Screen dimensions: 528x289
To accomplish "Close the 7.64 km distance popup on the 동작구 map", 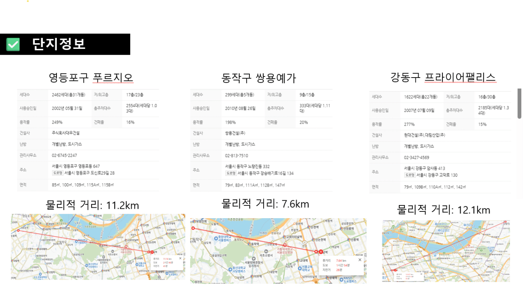I will point(360,260).
